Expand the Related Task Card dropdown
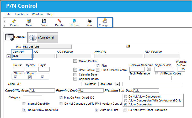This screenshot has height=118, width=192. click(117, 84)
